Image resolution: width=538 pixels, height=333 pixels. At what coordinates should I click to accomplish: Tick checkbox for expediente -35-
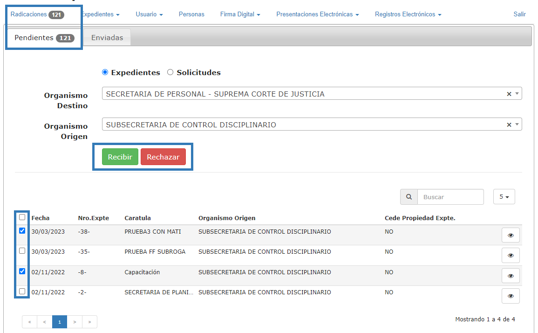(x=22, y=251)
